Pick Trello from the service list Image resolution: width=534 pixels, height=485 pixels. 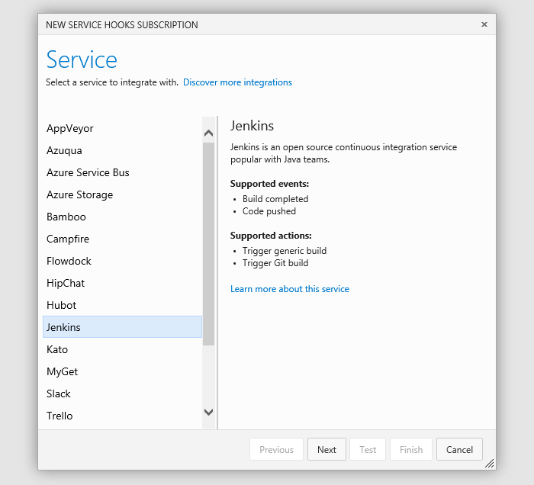[x=122, y=416]
